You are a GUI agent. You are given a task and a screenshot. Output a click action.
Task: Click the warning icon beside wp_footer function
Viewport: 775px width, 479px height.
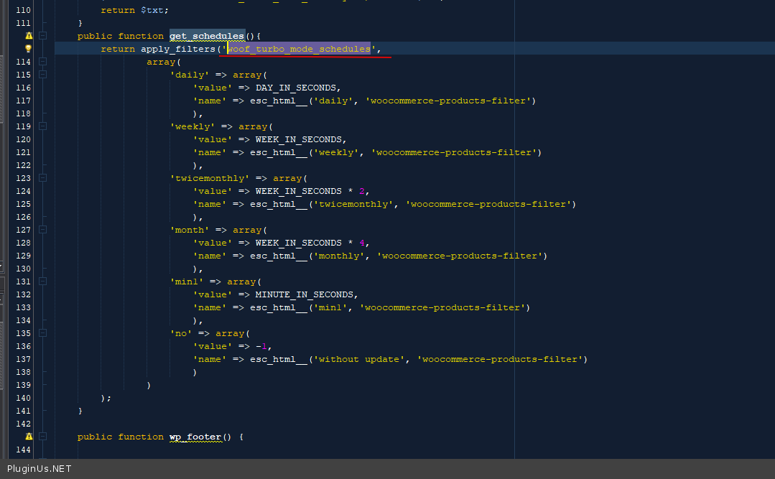tap(29, 437)
